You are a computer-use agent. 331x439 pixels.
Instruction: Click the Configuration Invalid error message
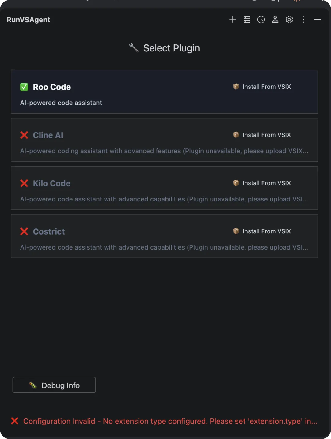pyautogui.click(x=170, y=421)
